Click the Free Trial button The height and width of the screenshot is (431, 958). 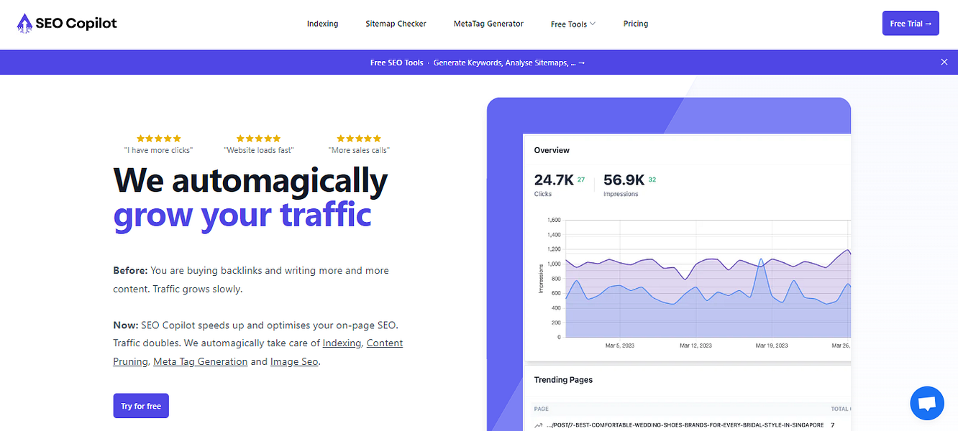click(911, 23)
